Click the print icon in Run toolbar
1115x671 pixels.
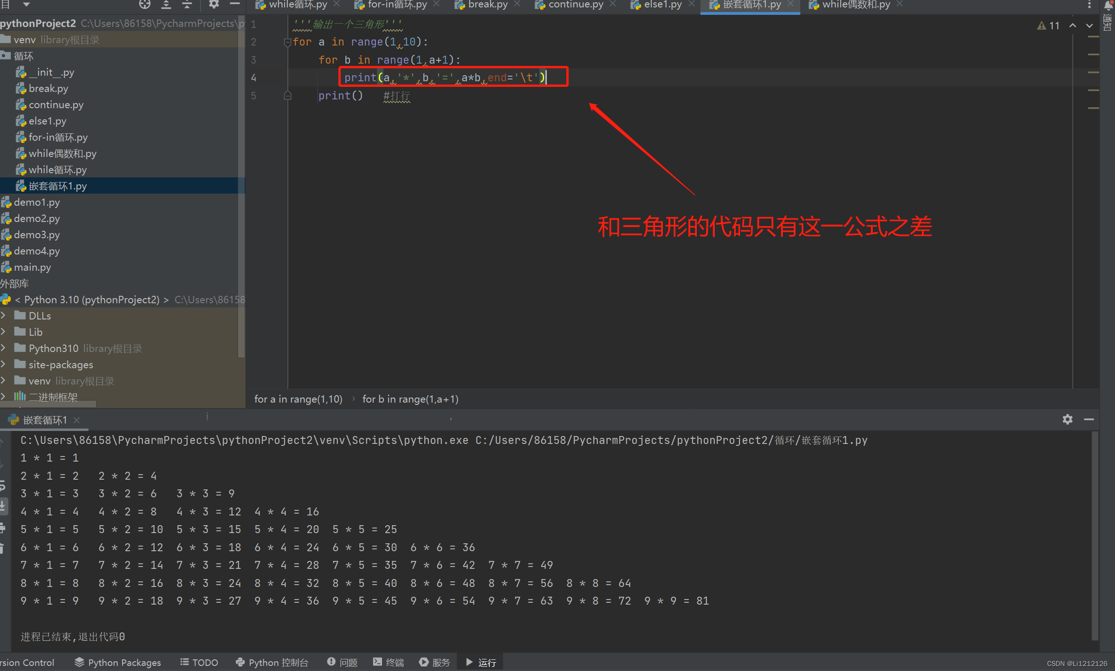point(2,528)
